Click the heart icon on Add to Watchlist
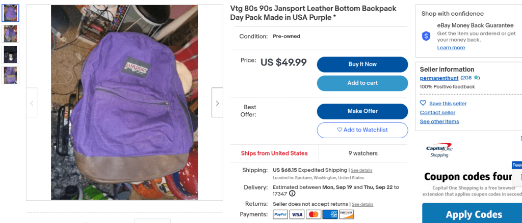 click(x=340, y=130)
